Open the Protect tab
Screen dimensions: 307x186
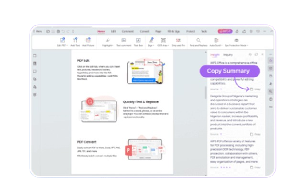(190, 32)
